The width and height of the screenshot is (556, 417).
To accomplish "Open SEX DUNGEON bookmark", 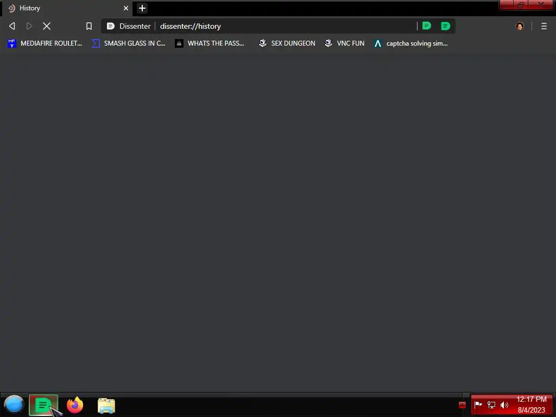I will (287, 43).
